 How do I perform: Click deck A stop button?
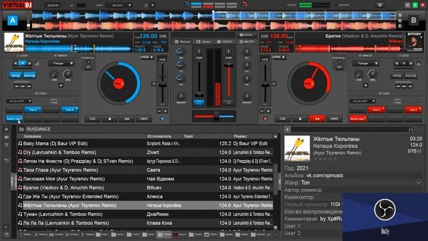[x=110, y=119]
